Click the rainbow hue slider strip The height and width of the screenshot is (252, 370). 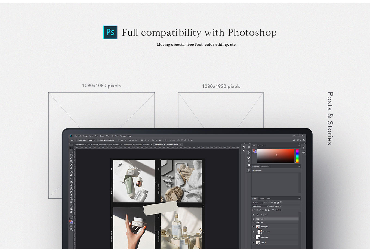pos(297,156)
